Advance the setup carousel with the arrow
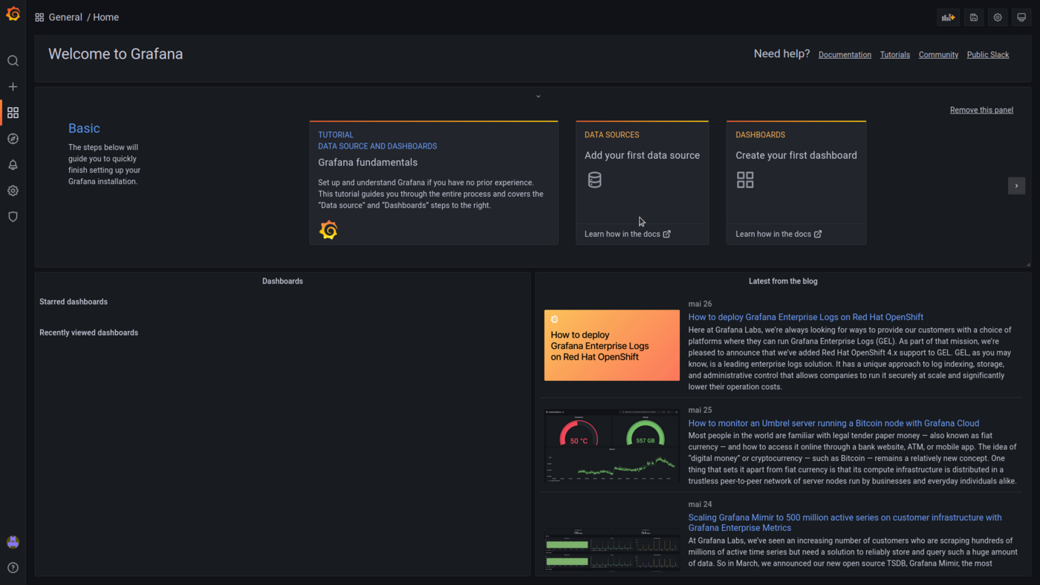 pyautogui.click(x=1016, y=186)
